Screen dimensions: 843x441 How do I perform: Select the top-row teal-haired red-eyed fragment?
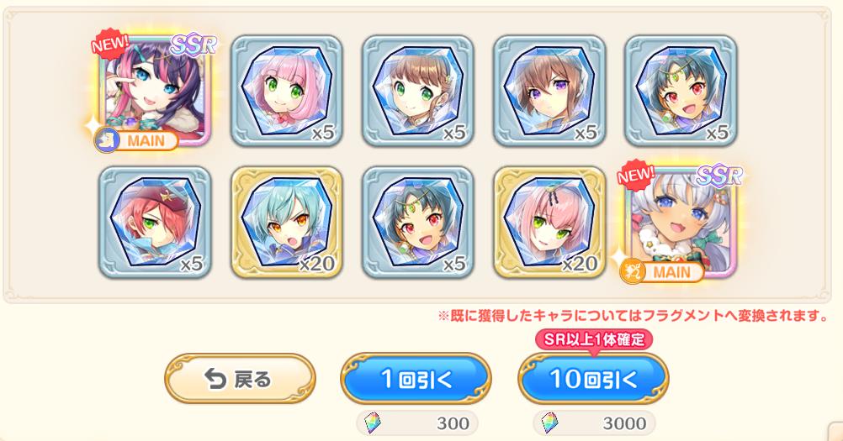pos(681,91)
